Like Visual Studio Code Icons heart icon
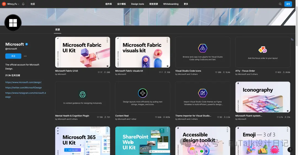298x155 pixels. pos(216,72)
